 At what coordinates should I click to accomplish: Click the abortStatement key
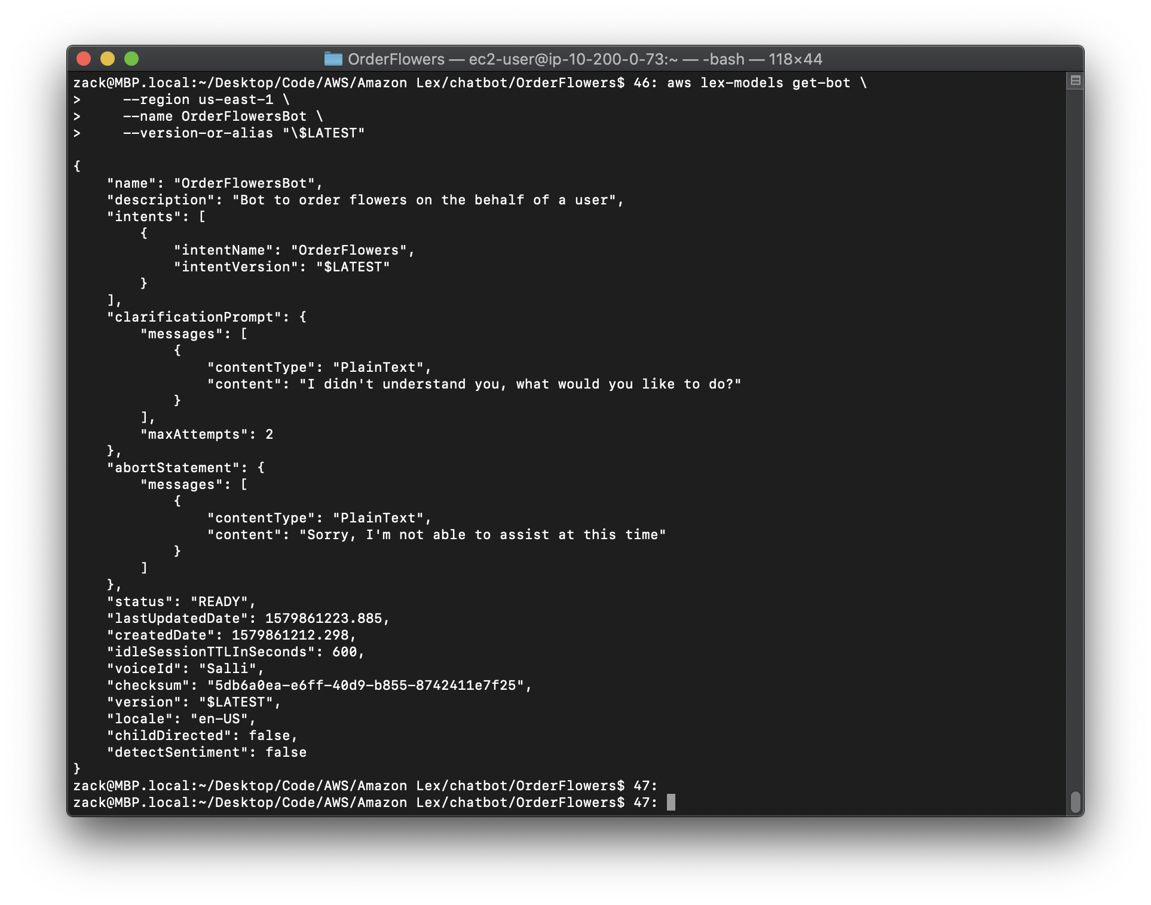[173, 468]
